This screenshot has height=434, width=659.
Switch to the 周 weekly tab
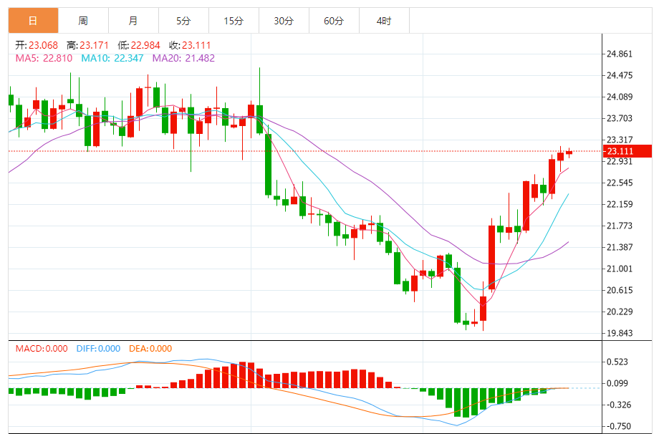click(x=83, y=21)
